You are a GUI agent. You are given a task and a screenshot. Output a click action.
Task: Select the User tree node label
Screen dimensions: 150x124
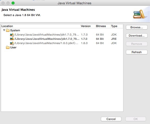pyautogui.click(x=13, y=47)
